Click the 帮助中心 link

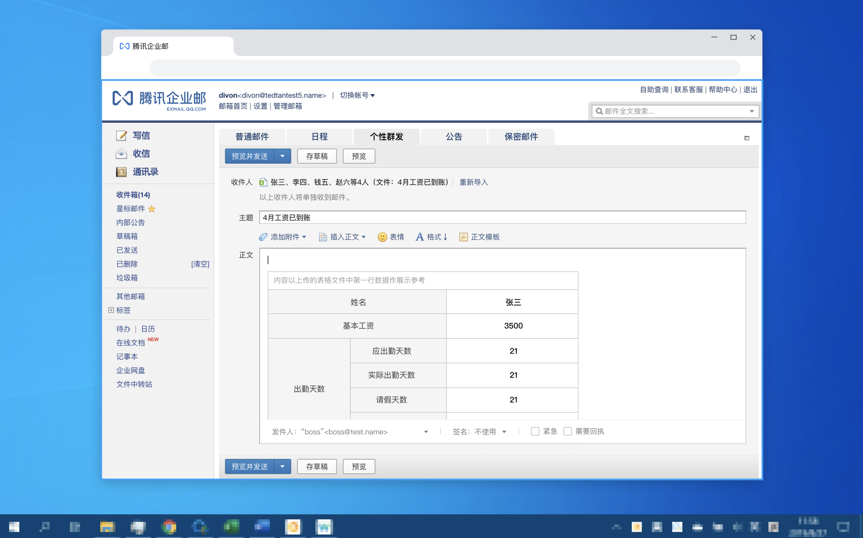pos(723,90)
